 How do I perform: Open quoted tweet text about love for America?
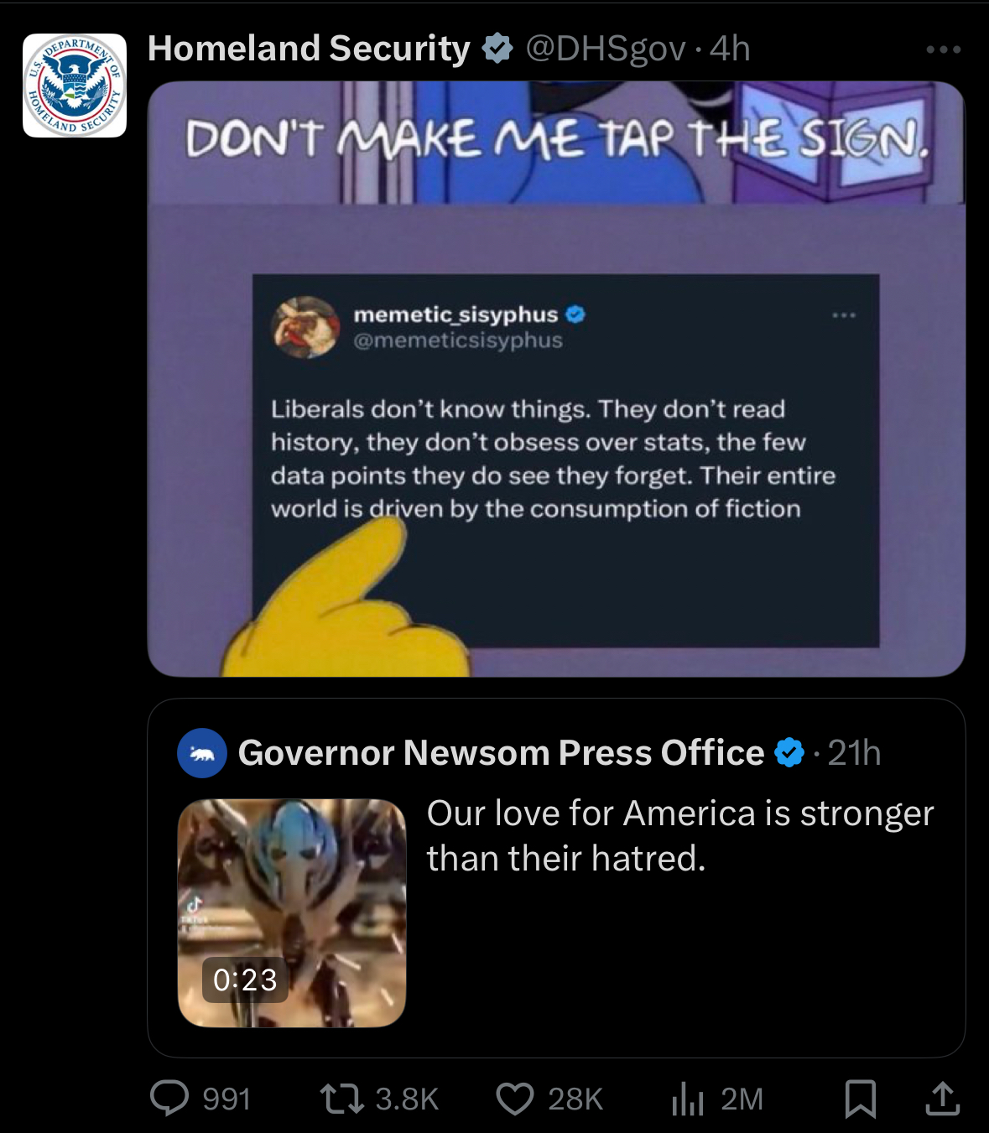pyautogui.click(x=680, y=835)
